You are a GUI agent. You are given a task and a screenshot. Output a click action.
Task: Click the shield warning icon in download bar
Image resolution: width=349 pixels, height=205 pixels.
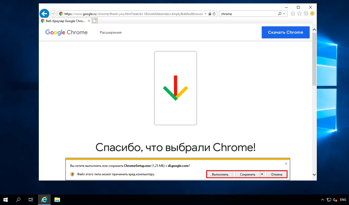click(x=72, y=174)
